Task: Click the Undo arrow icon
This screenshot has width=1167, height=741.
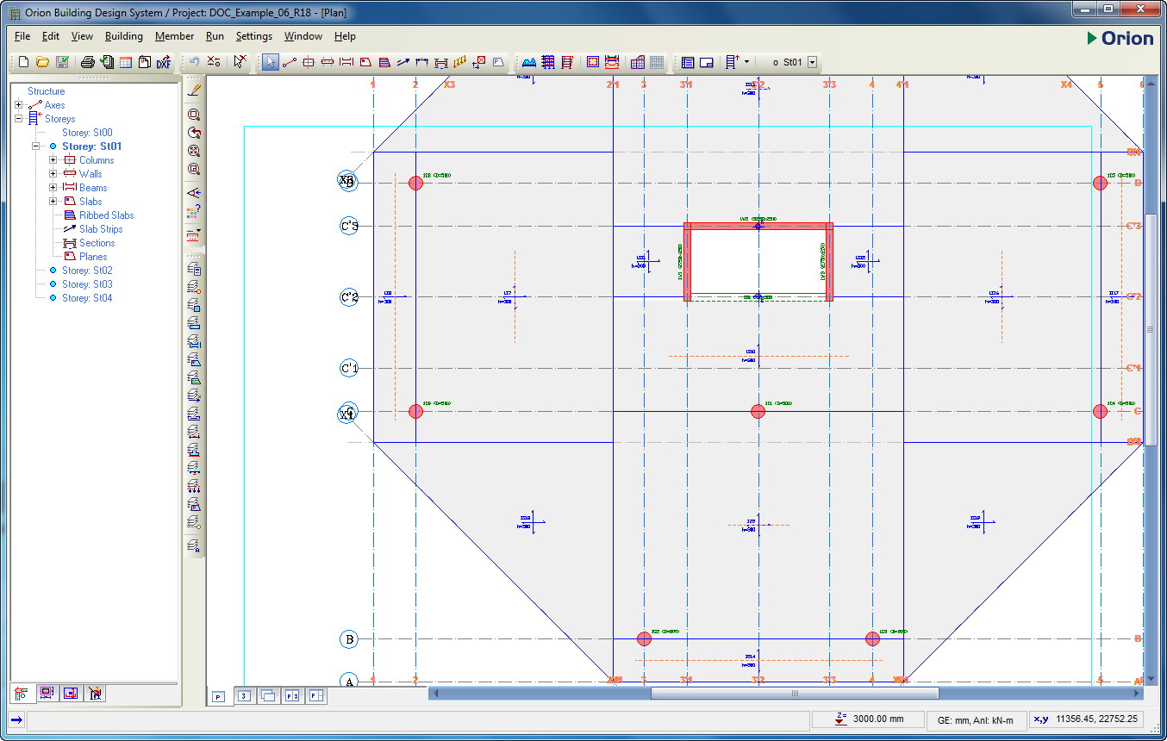Action: tap(194, 62)
